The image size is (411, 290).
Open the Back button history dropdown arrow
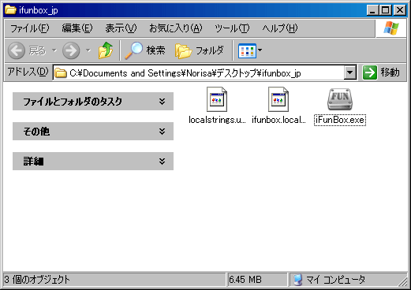[x=54, y=50]
